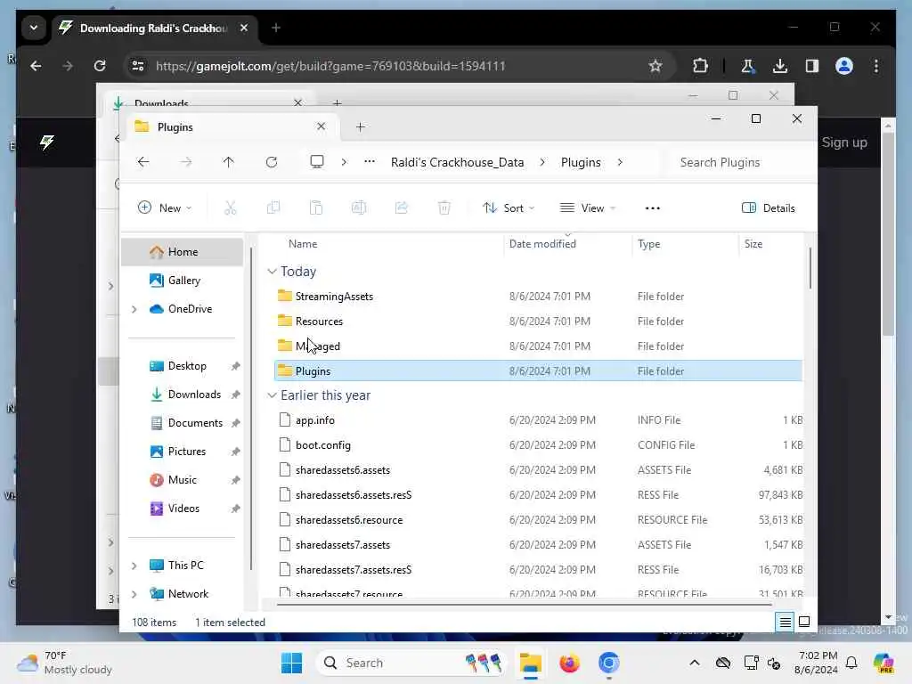Expand OneDrive in navigation pane
This screenshot has width=912, height=684.
point(134,309)
